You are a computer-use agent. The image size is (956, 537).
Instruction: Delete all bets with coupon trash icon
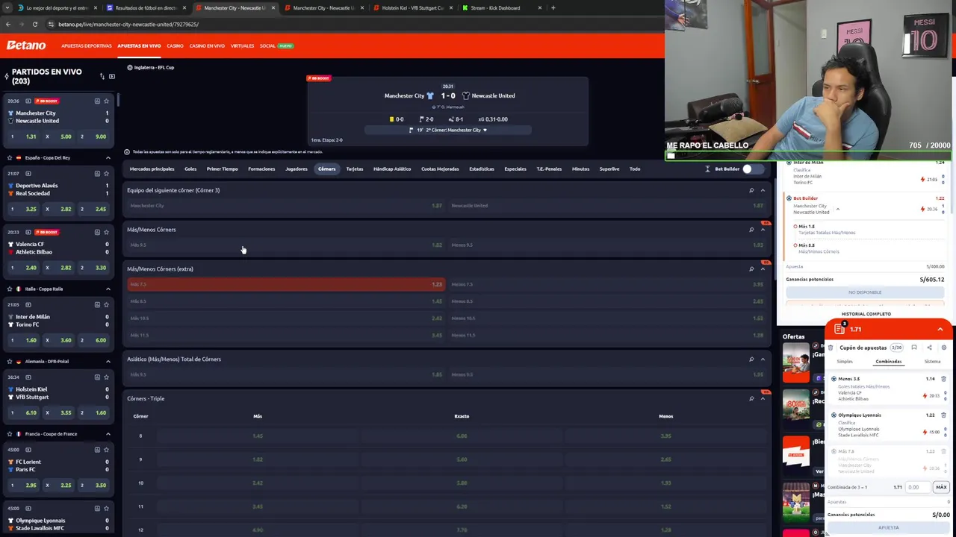831,348
